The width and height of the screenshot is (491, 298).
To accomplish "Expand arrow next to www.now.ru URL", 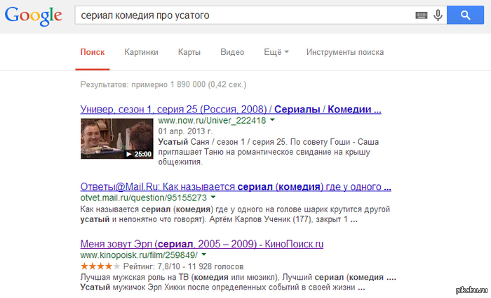I will point(272,119).
